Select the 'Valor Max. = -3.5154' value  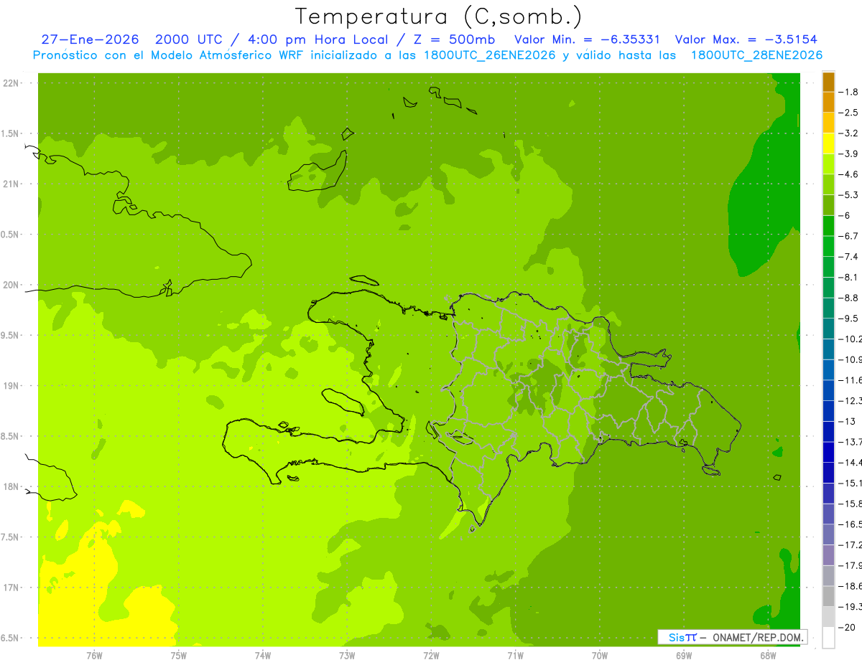click(746, 39)
